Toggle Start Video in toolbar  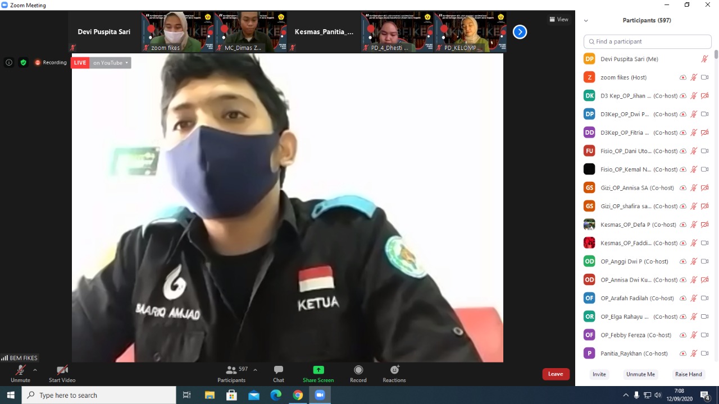pyautogui.click(x=62, y=370)
